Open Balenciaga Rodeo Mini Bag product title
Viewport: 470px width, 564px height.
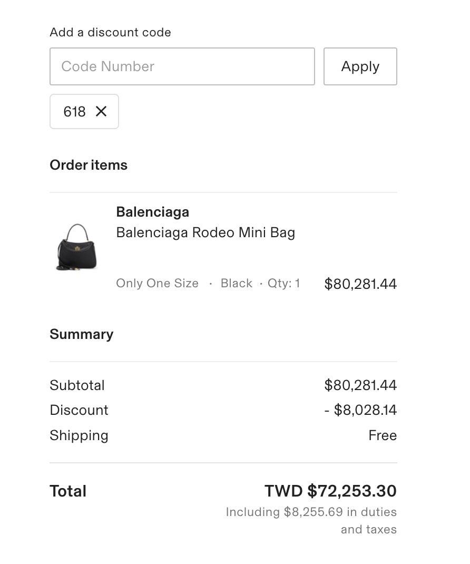tap(205, 233)
